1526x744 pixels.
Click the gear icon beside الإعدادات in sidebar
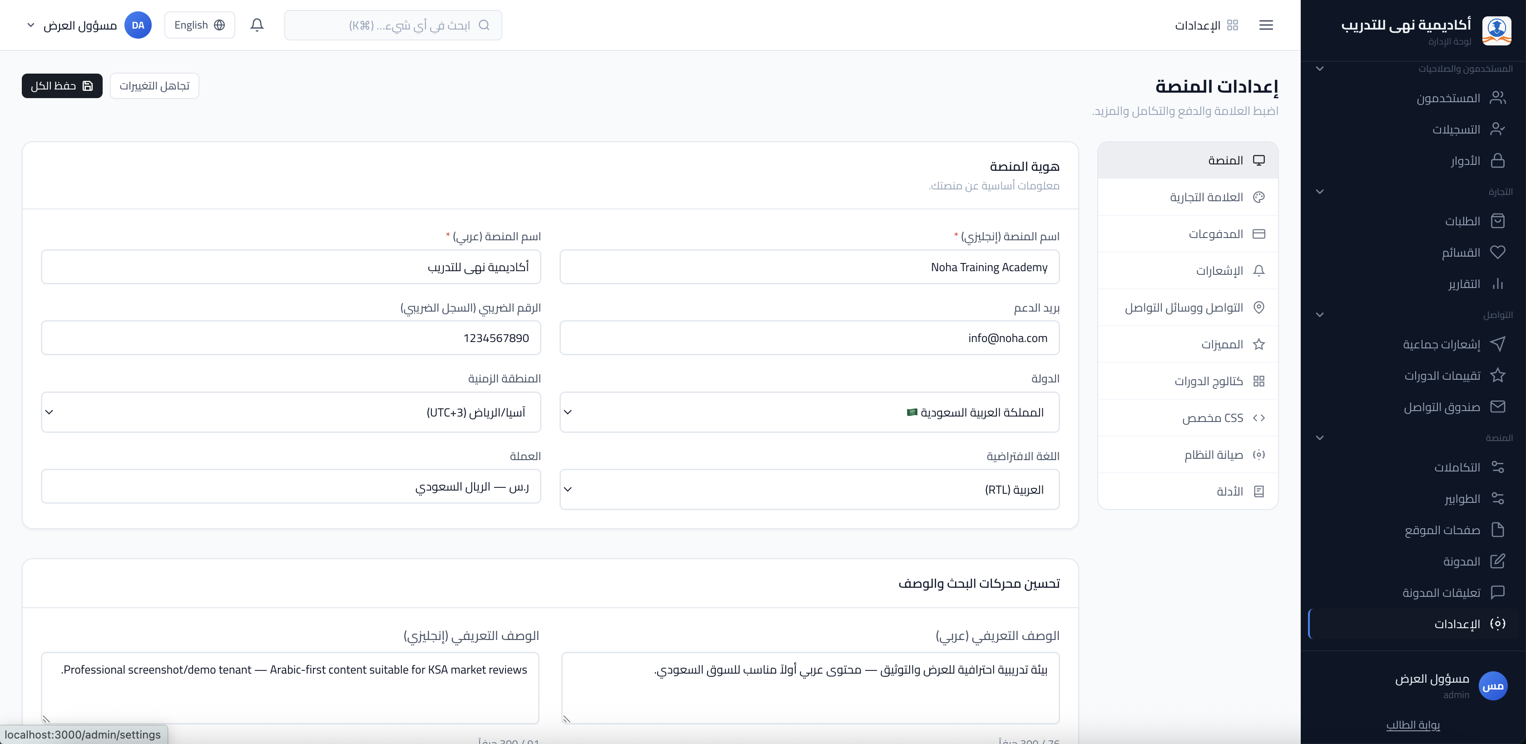coord(1497,624)
